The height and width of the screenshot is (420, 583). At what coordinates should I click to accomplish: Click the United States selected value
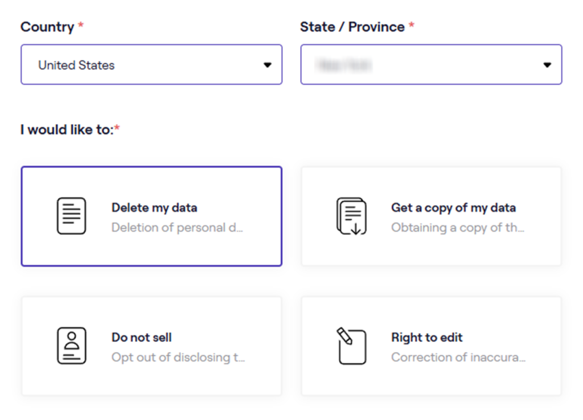pyautogui.click(x=76, y=65)
